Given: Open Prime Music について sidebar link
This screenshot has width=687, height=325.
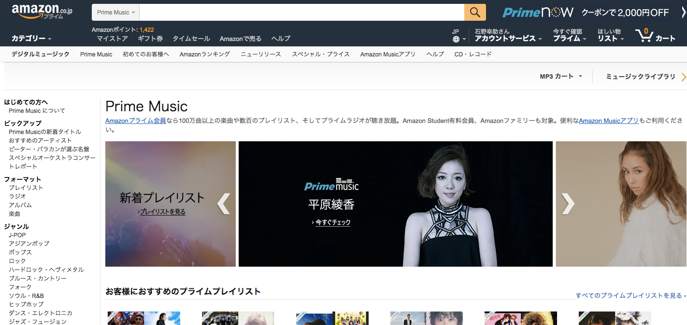Looking at the screenshot, I should [37, 110].
